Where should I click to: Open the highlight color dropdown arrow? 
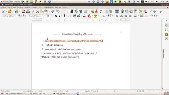(x=99, y=16)
